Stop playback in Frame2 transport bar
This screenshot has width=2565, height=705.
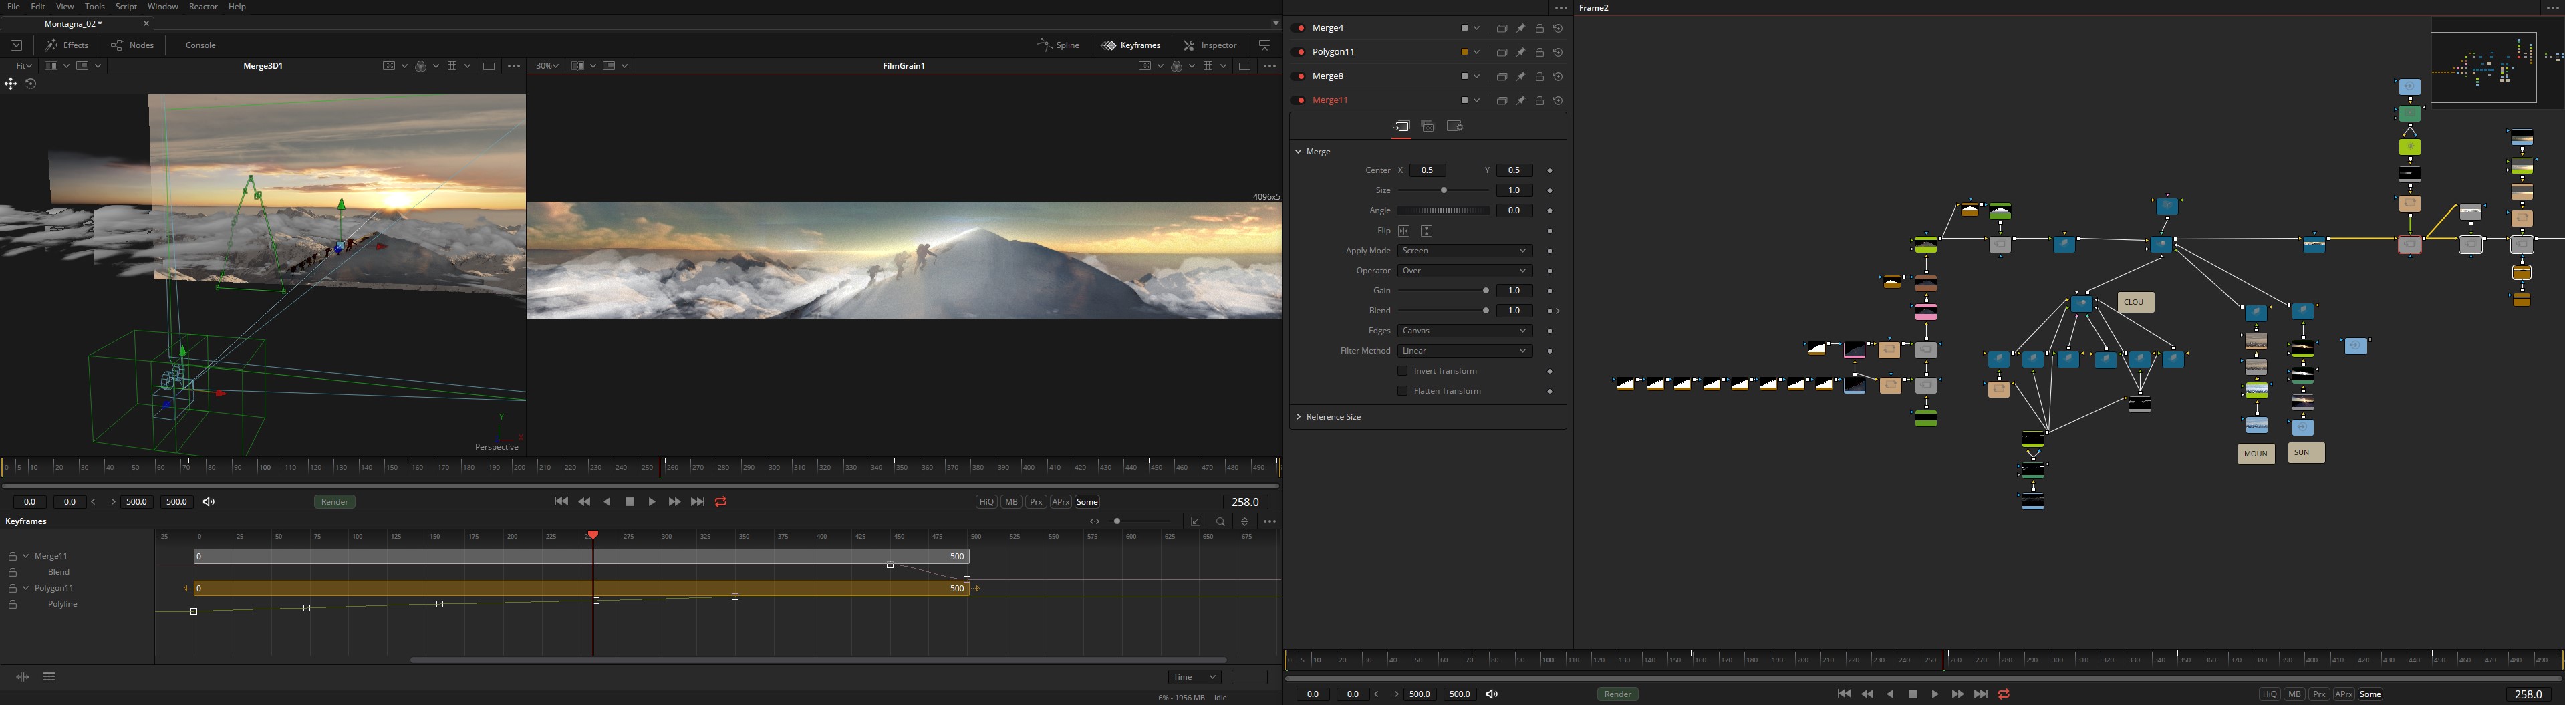1913,695
